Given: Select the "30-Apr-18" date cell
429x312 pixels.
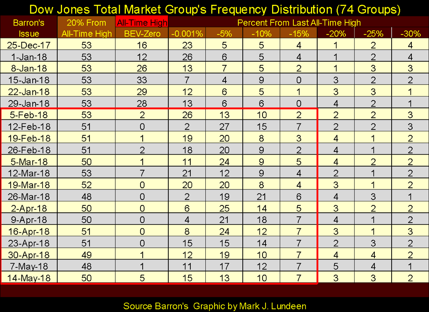Looking at the screenshot, I should [29, 255].
